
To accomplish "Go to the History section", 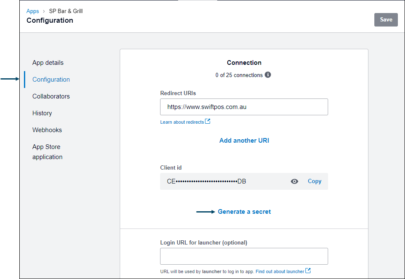I will (42, 113).
